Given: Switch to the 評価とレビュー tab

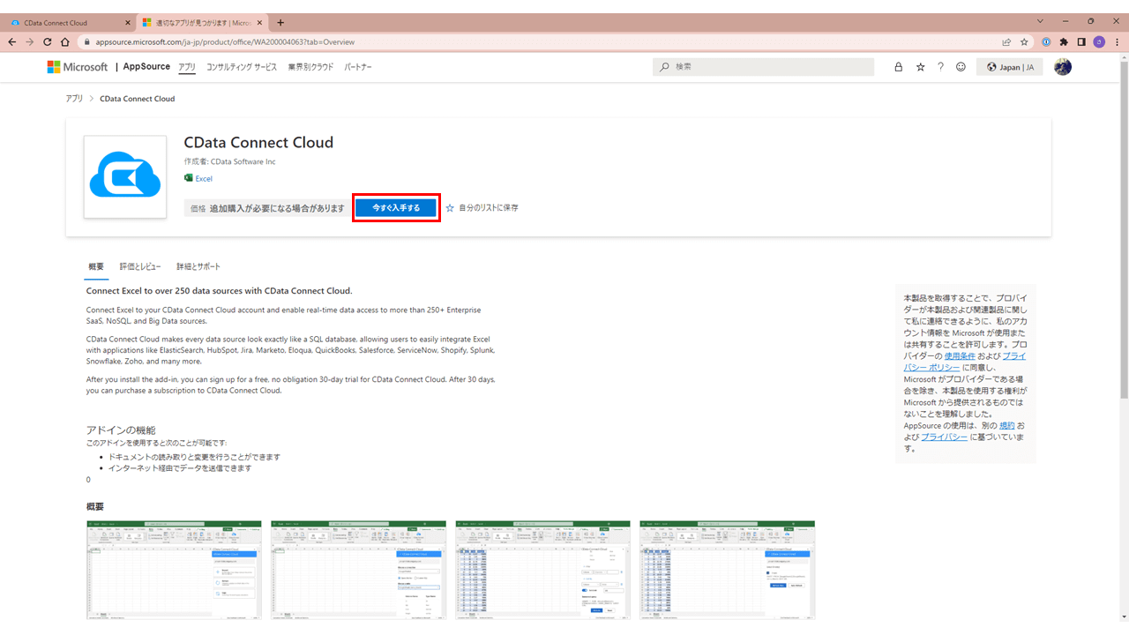Looking at the screenshot, I should tap(140, 266).
